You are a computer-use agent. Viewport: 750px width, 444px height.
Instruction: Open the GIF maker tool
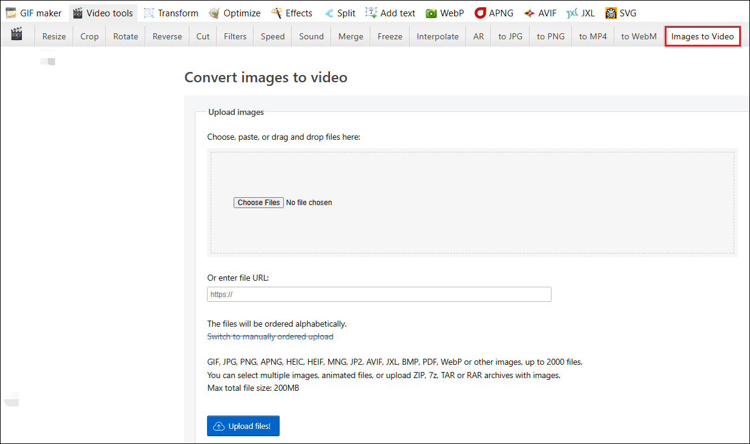pyautogui.click(x=34, y=12)
